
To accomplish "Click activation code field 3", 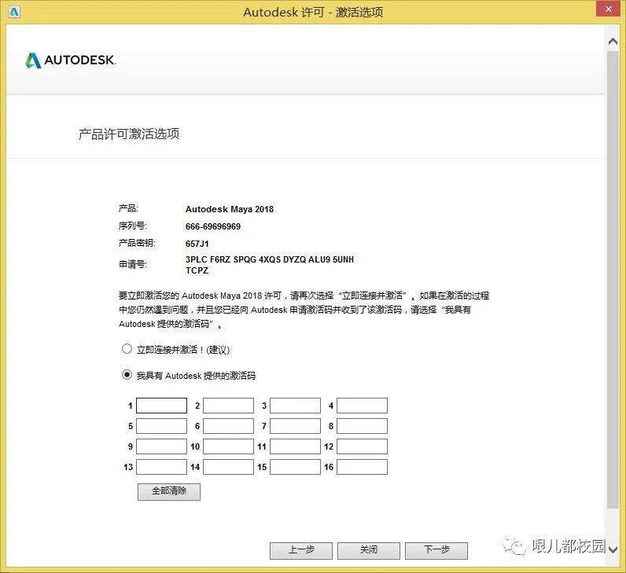I will (296, 406).
